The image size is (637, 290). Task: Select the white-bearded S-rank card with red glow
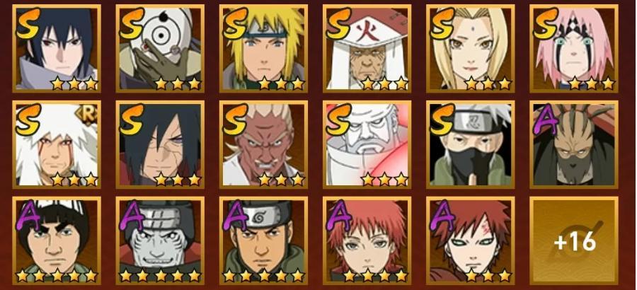click(x=367, y=144)
